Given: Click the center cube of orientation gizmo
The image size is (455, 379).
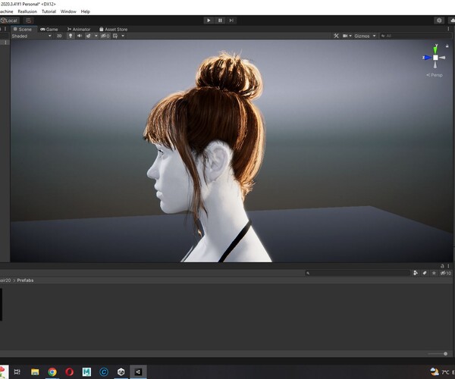Looking at the screenshot, I should pos(435,58).
